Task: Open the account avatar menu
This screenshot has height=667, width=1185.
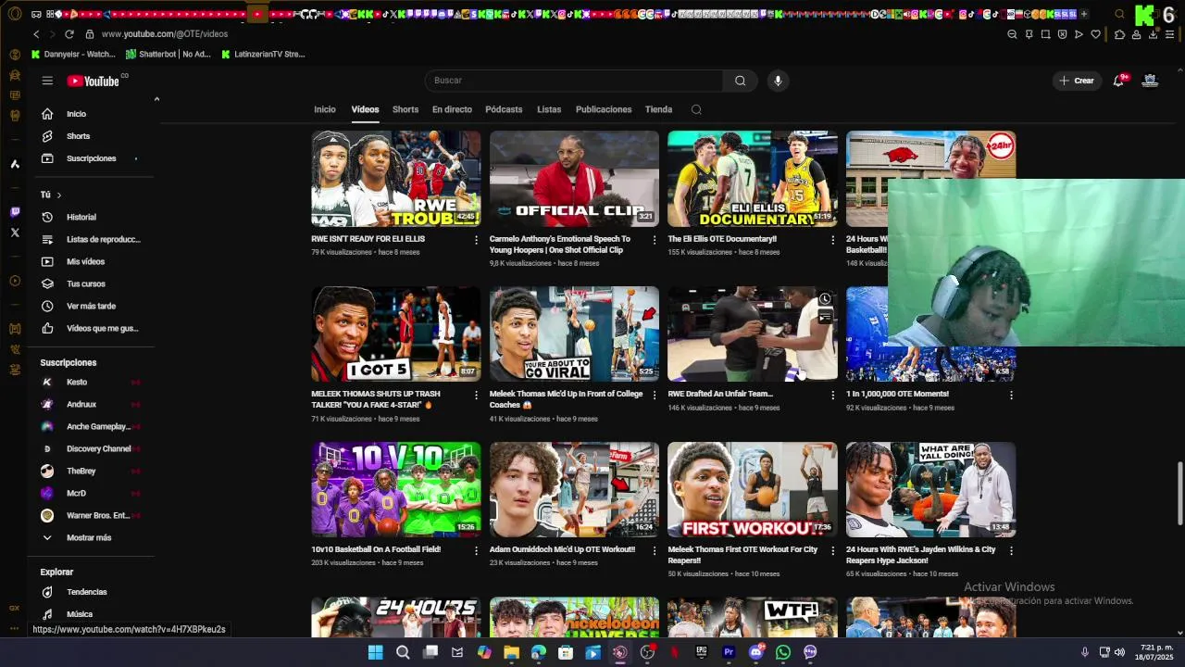Action: point(1150,81)
